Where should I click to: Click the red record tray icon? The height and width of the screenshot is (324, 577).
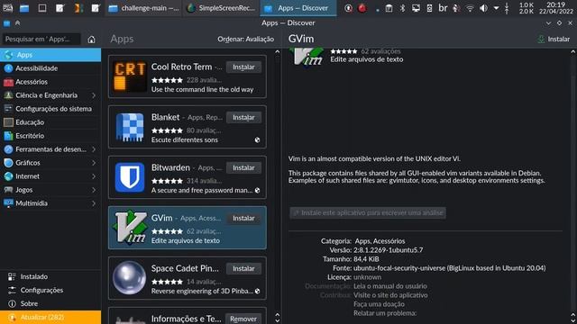pos(362,8)
